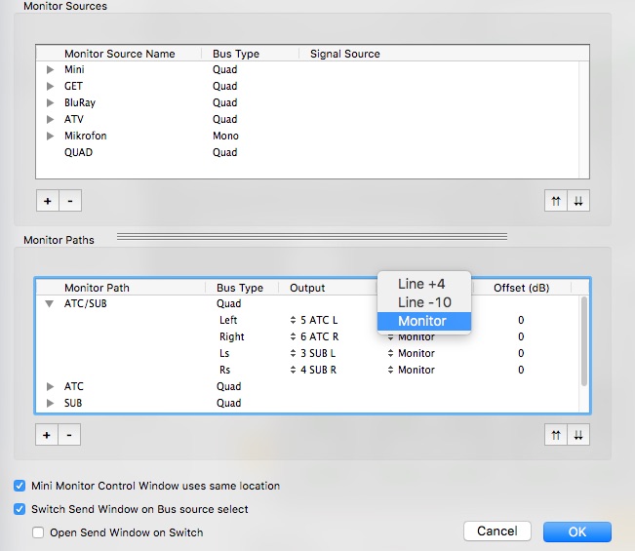Edit offset value for Rs channel

521,370
